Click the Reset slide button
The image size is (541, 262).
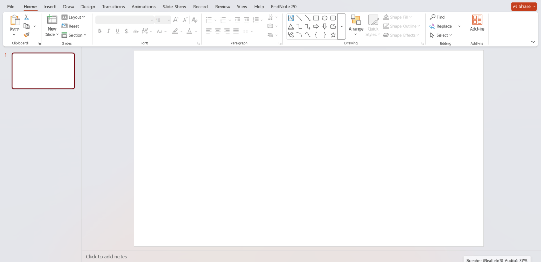(70, 26)
